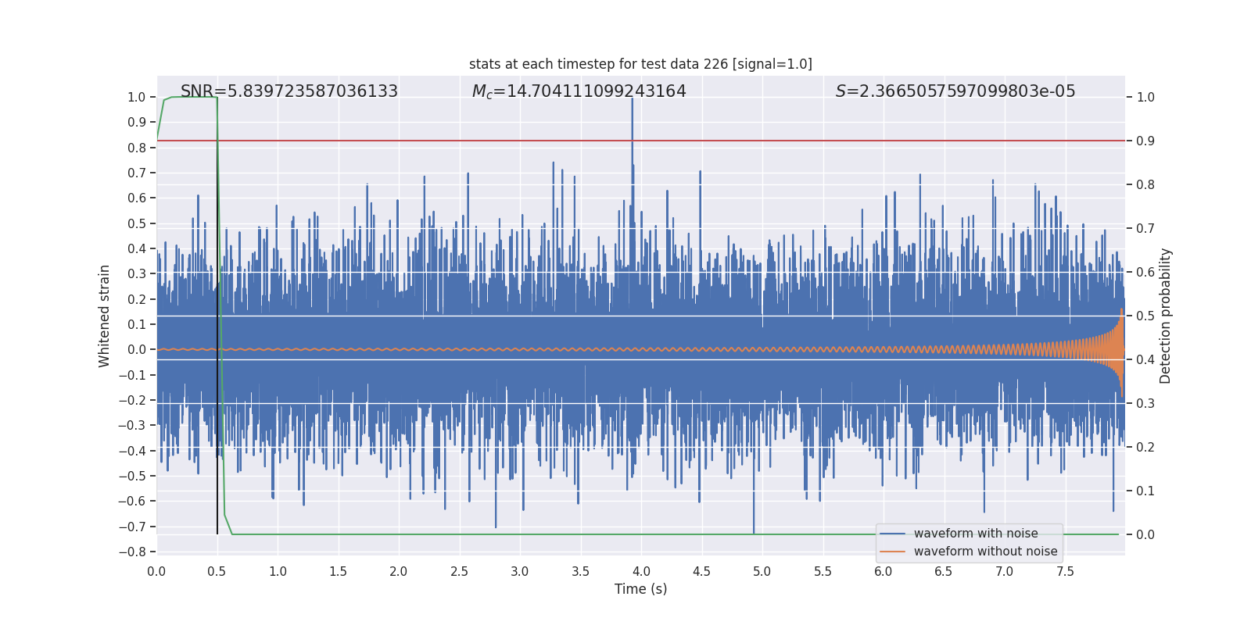Click the 1.0 tick on the Whitened strain axis
The width and height of the screenshot is (1251, 625).
point(137,97)
